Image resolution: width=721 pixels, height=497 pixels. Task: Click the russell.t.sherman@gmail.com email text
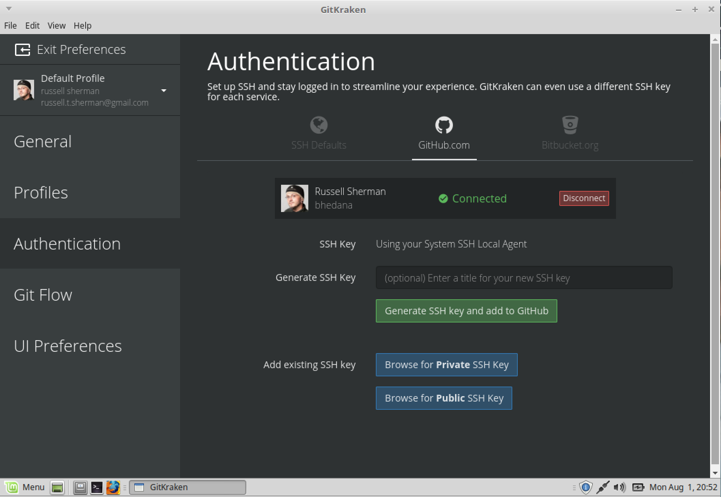94,103
